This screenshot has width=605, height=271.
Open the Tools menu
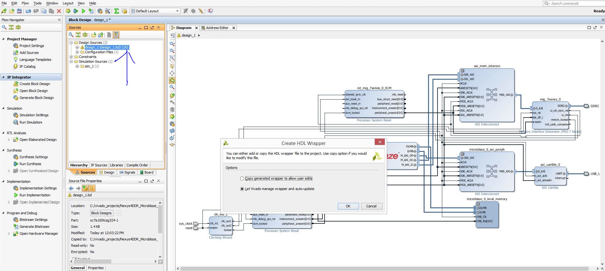point(38,3)
